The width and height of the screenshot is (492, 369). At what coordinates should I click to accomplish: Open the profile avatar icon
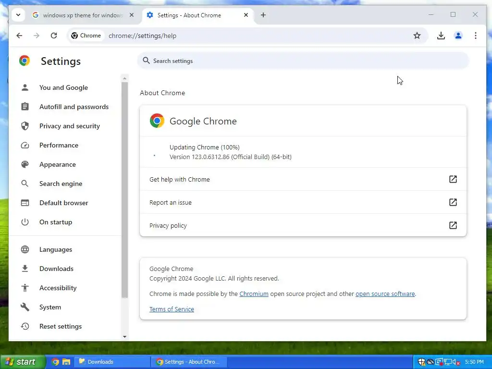pos(458,36)
